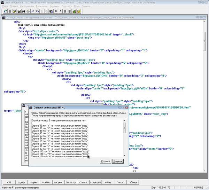Switch to the Формы tab
This screenshot has width=209, height=190.
click(x=34, y=182)
